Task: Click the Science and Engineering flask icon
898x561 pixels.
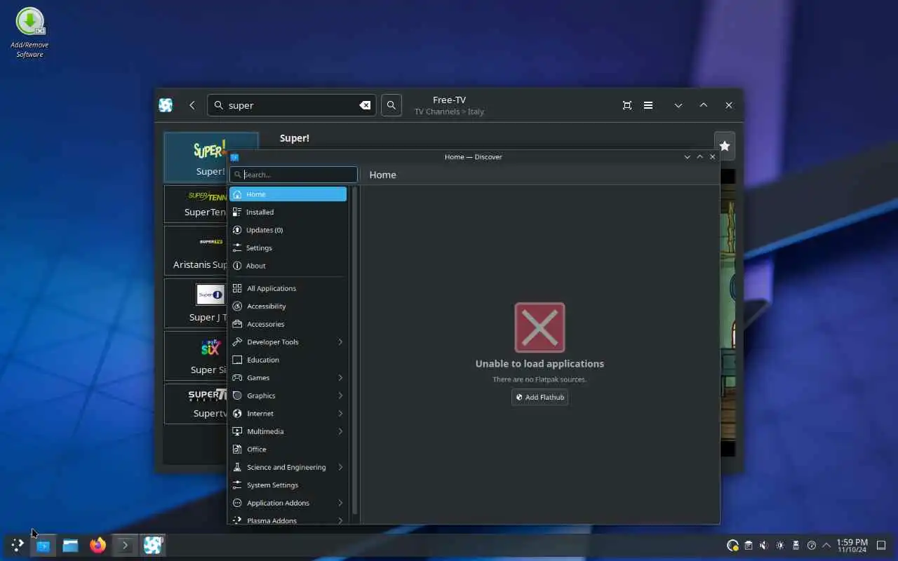Action: coord(237,467)
